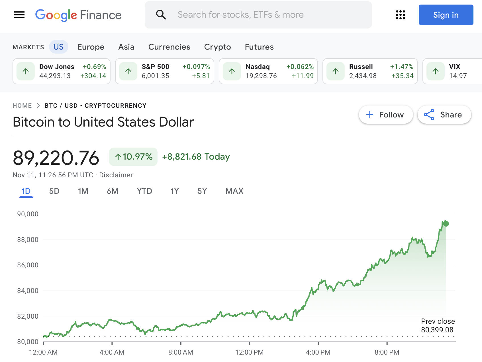The image size is (482, 362).
Task: Open the hamburger main menu
Action: pyautogui.click(x=19, y=15)
